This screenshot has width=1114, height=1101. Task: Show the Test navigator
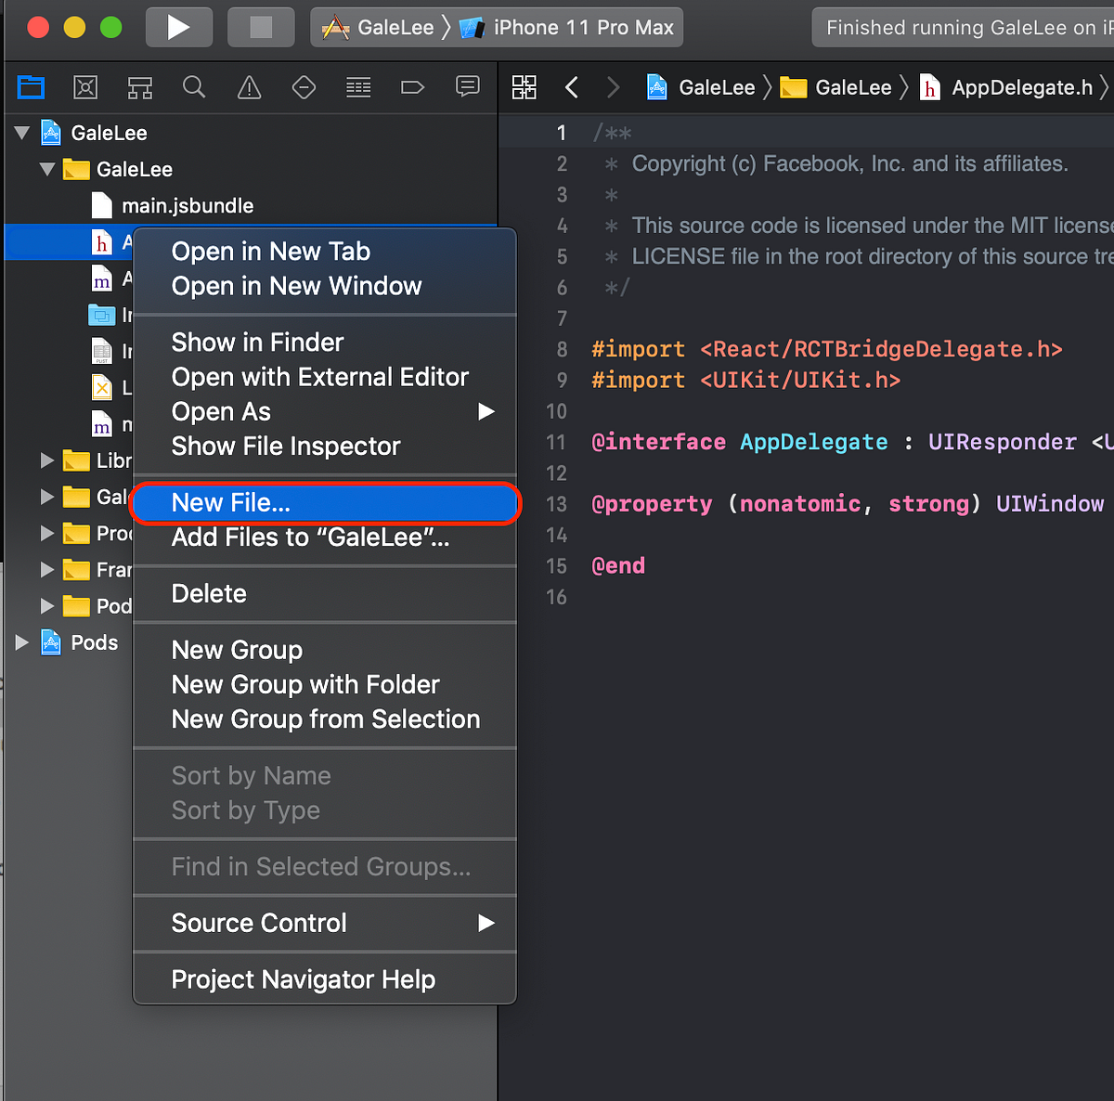click(303, 87)
